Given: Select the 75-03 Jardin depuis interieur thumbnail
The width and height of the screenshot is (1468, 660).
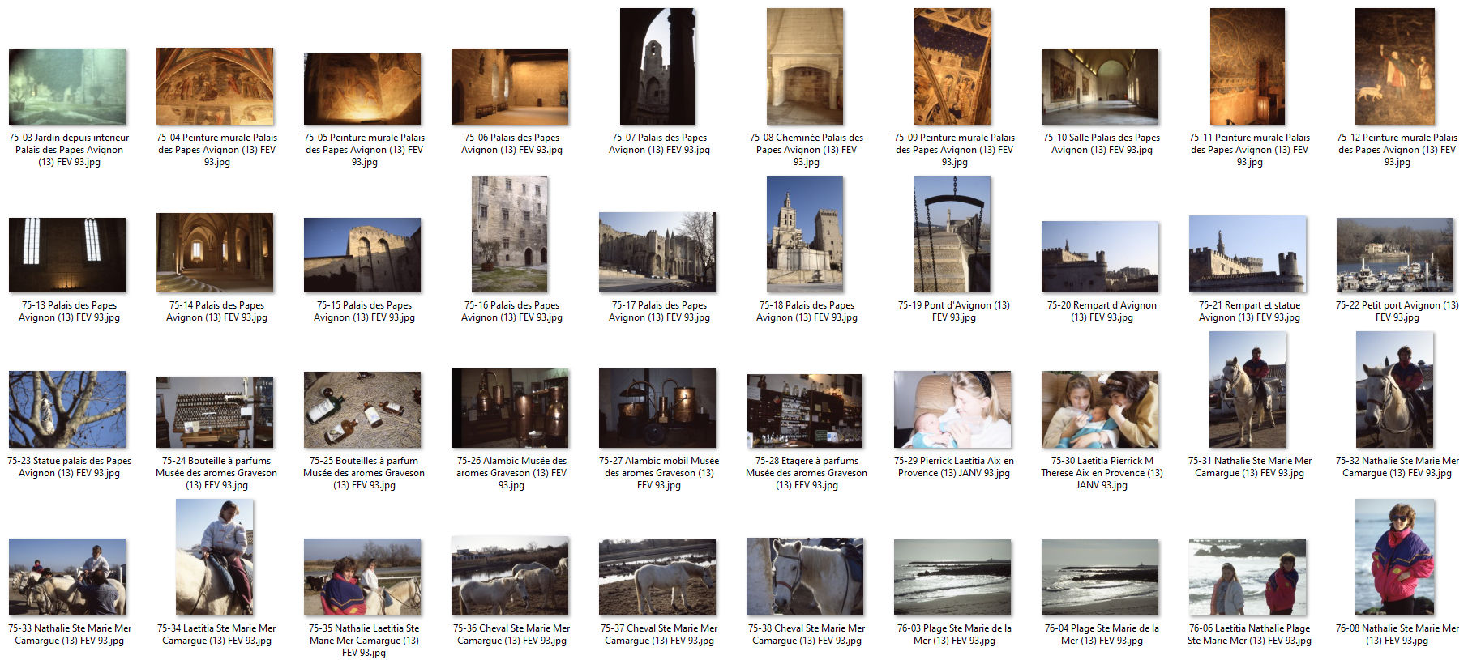Looking at the screenshot, I should point(67,87).
